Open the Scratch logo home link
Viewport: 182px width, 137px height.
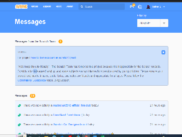point(21,6)
